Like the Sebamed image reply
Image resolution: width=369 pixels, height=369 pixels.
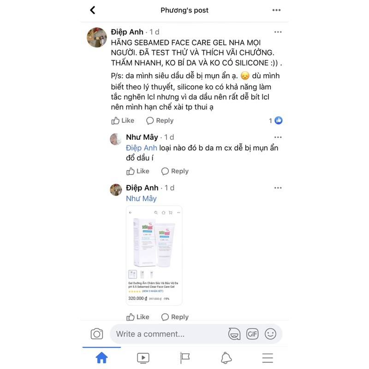coord(137,317)
